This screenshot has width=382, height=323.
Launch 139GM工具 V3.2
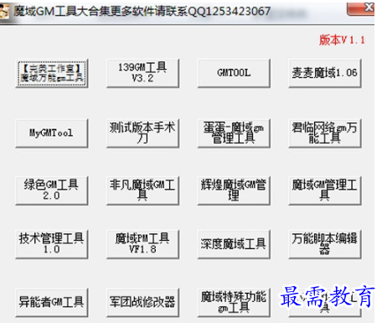(x=142, y=73)
